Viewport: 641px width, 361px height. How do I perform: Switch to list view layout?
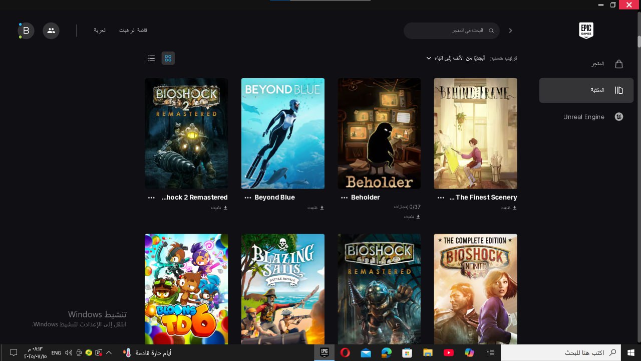click(151, 58)
